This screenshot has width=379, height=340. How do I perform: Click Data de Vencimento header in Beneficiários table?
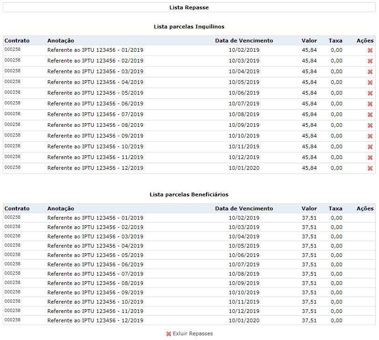244,208
